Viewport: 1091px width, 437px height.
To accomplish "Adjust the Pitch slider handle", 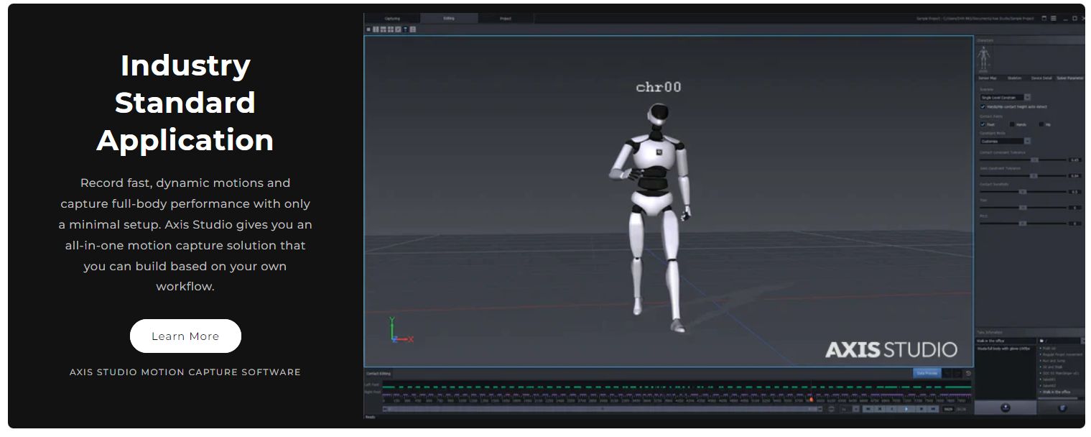I will click(1023, 223).
